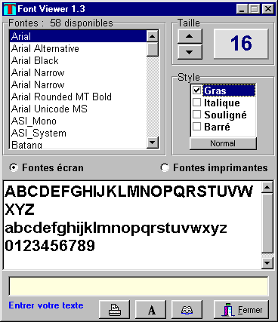Select ASI_Mono in the font list
278x322 pixels.
tap(78, 121)
